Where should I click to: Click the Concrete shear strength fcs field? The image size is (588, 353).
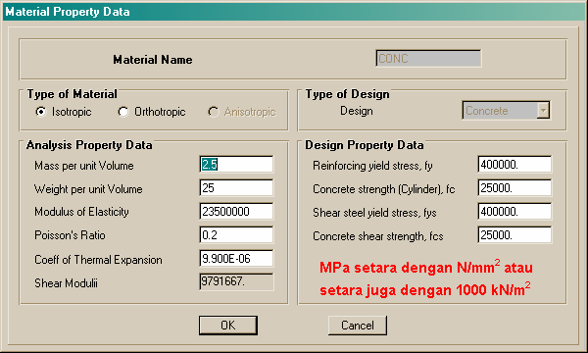point(514,235)
